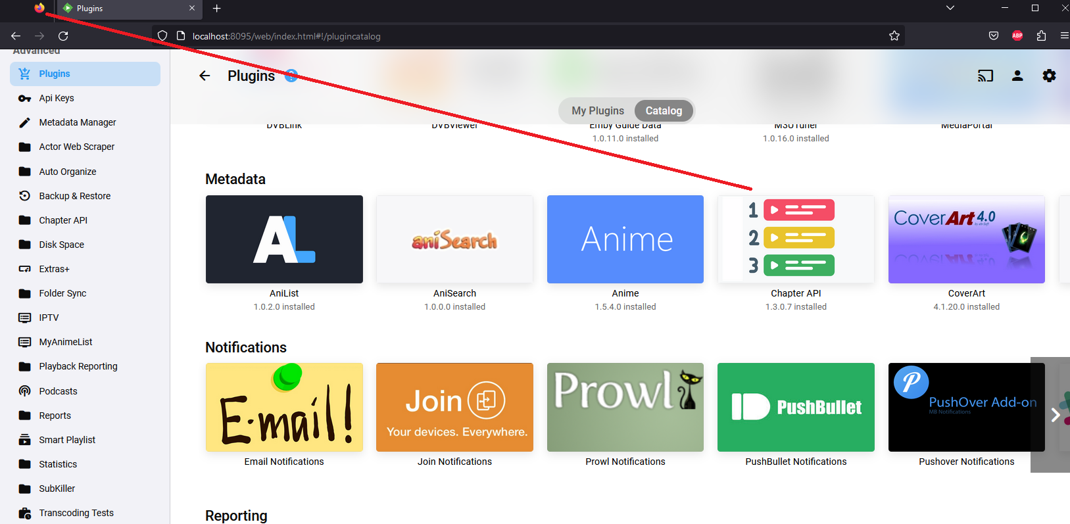Screen dimensions: 1070x524
Task: Open the Pushover Notifications plugin thumbnail
Action: pos(967,408)
